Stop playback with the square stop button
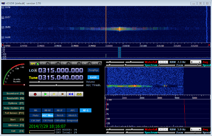The height and width of the screenshot is (136, 212). (x=62, y=94)
